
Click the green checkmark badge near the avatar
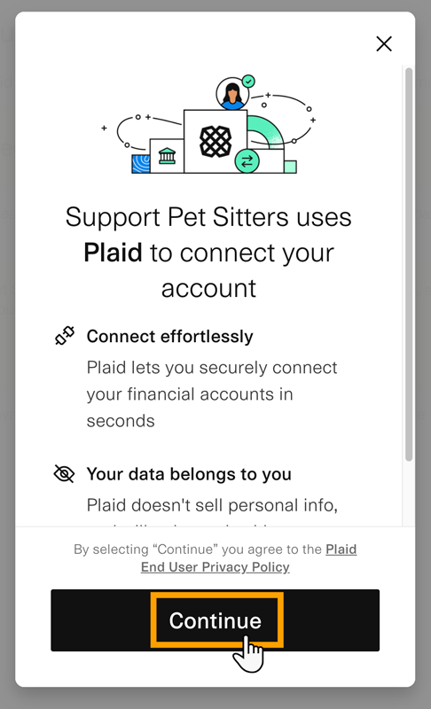(x=248, y=82)
